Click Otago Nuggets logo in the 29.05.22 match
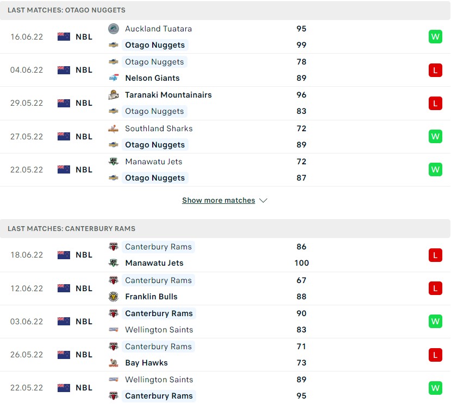This screenshot has height=404, width=451. tap(114, 111)
